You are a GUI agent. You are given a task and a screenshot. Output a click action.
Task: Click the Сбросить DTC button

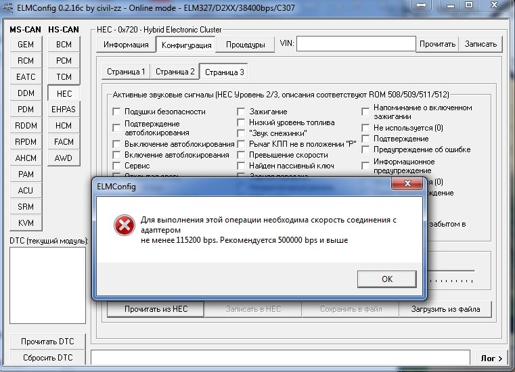(x=47, y=358)
